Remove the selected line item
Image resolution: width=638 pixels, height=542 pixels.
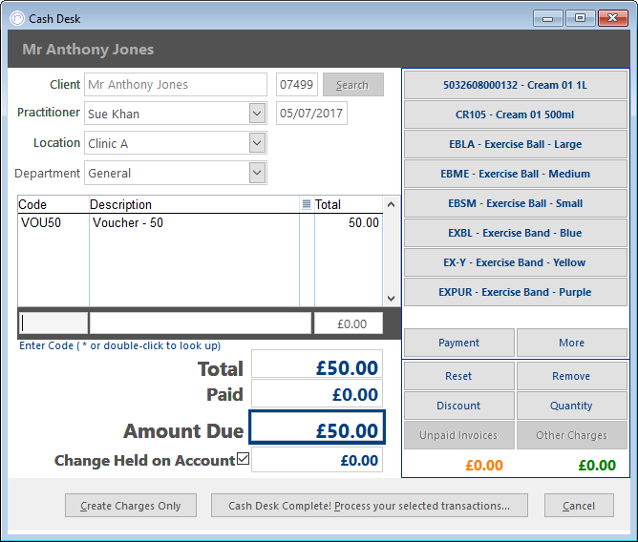pyautogui.click(x=572, y=376)
